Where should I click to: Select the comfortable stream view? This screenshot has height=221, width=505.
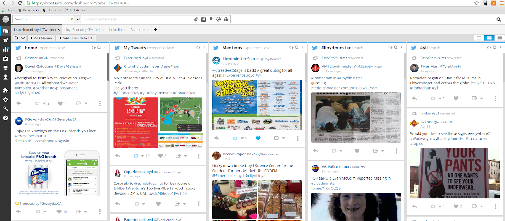[x=499, y=38]
